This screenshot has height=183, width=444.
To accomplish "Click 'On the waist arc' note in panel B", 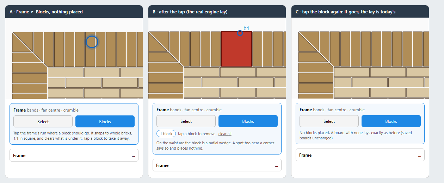I will pos(215,145).
